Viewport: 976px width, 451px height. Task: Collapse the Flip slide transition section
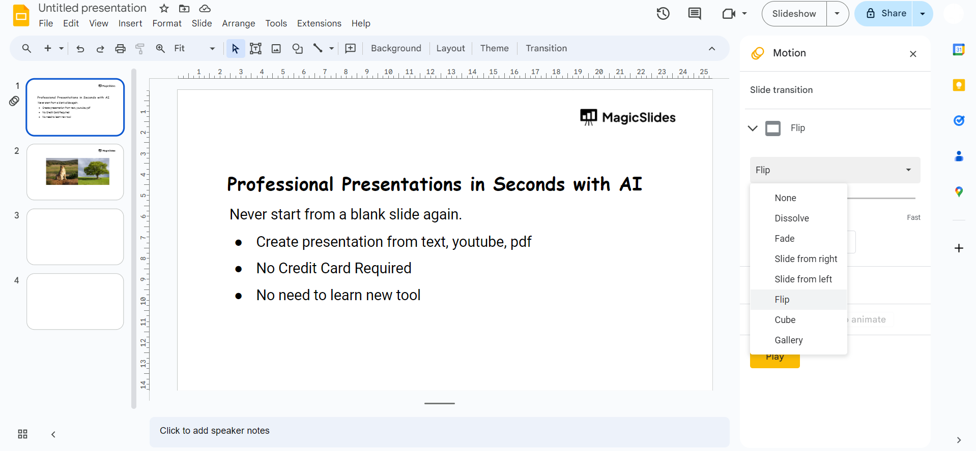click(753, 128)
